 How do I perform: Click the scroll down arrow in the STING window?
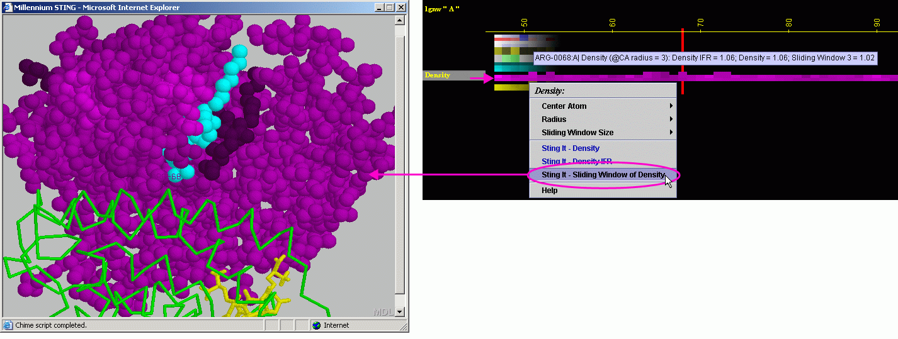click(x=399, y=311)
